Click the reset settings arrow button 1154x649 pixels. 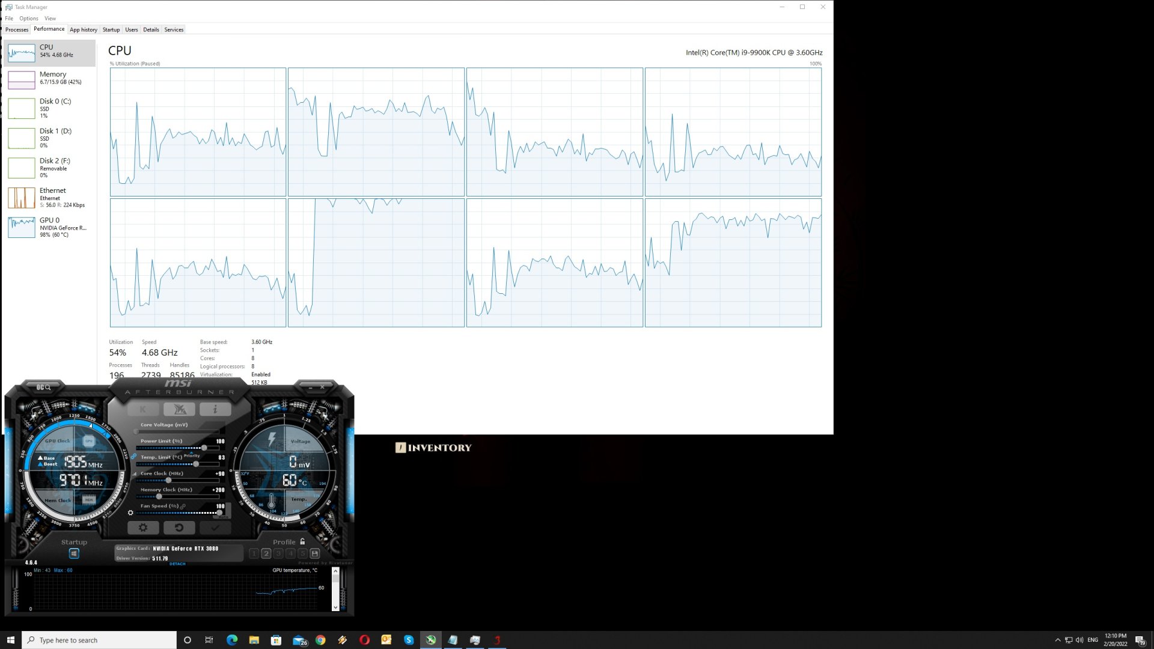(x=179, y=528)
